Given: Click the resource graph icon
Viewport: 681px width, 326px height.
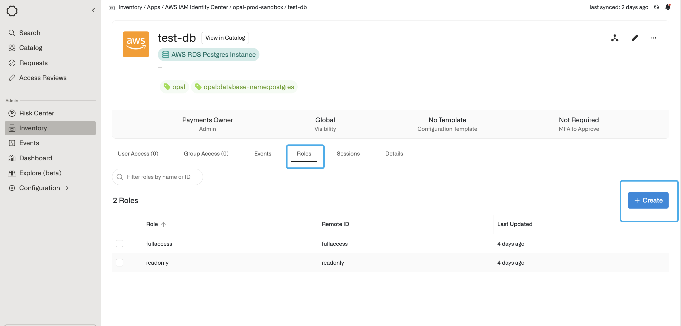Looking at the screenshot, I should click(615, 38).
